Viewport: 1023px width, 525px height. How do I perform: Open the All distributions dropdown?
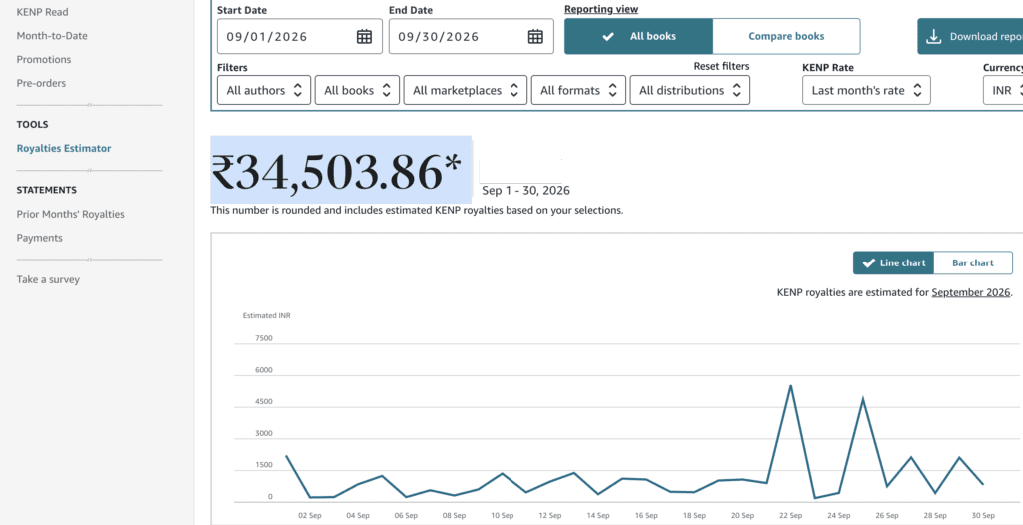tap(689, 90)
